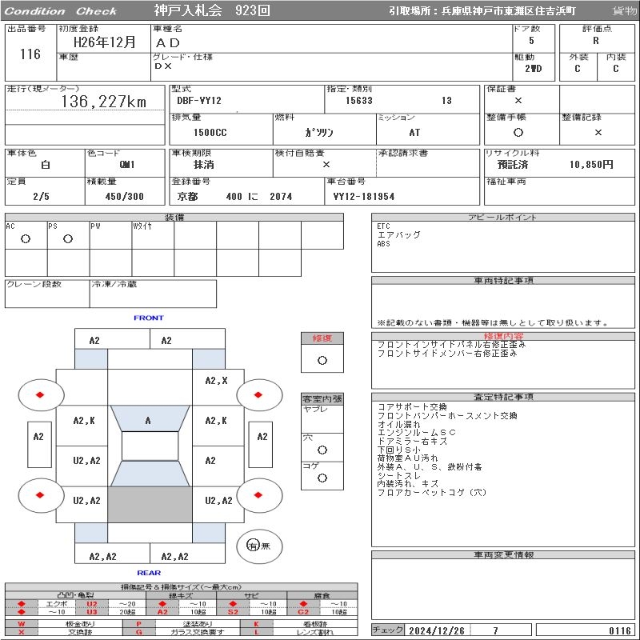Click the red U3 legend cell
Screen dimensions: 640x640
coord(92,612)
